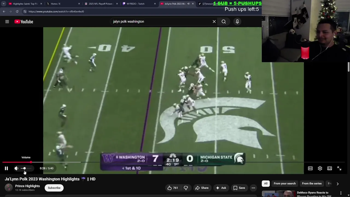Open the YouTube guide hamburger menu
Viewport: 350px width, 197px height.
tap(7, 22)
